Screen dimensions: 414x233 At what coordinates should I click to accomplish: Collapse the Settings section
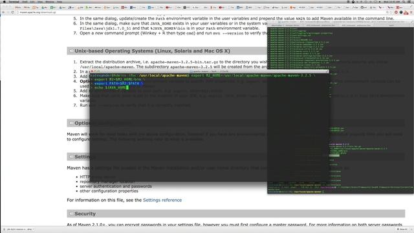pyautogui.click(x=71, y=157)
